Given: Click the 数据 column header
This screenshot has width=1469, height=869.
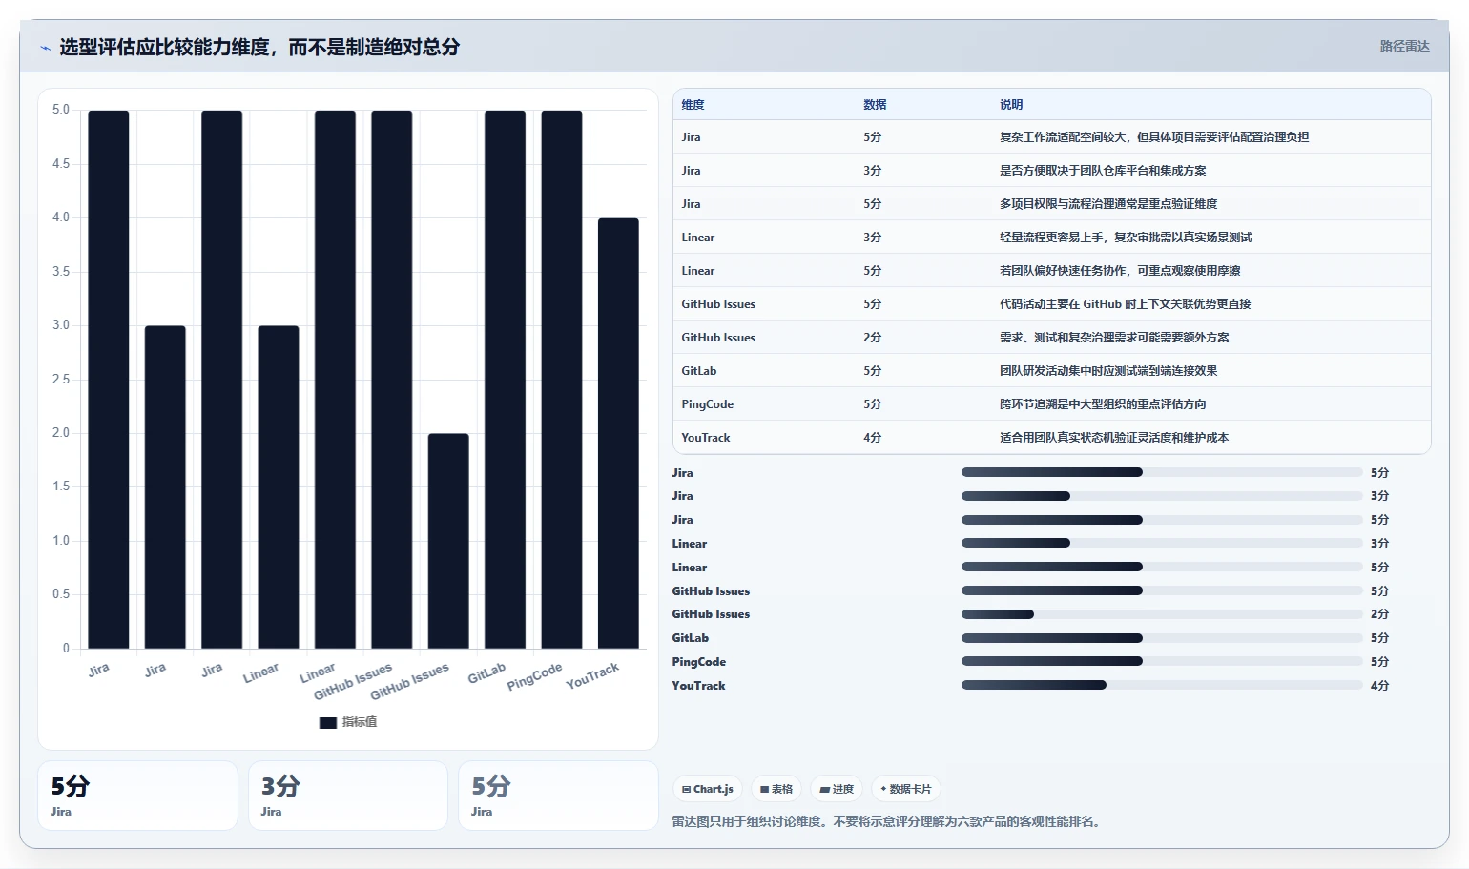Looking at the screenshot, I should coord(875,105).
